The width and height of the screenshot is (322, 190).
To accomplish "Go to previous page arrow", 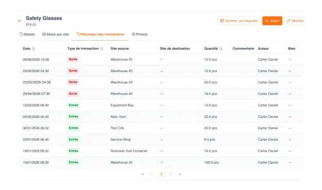I will coord(152,174).
